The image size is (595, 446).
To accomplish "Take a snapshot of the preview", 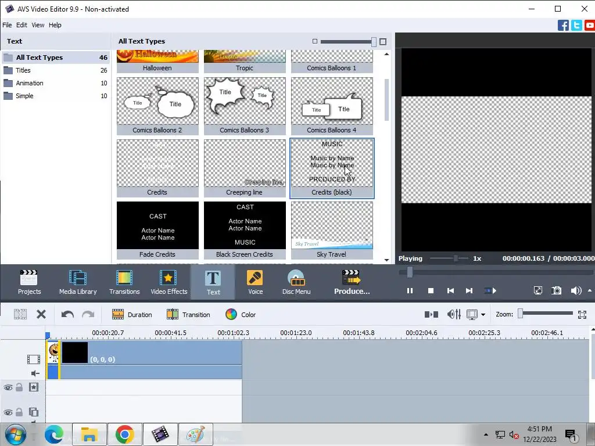I will [556, 290].
